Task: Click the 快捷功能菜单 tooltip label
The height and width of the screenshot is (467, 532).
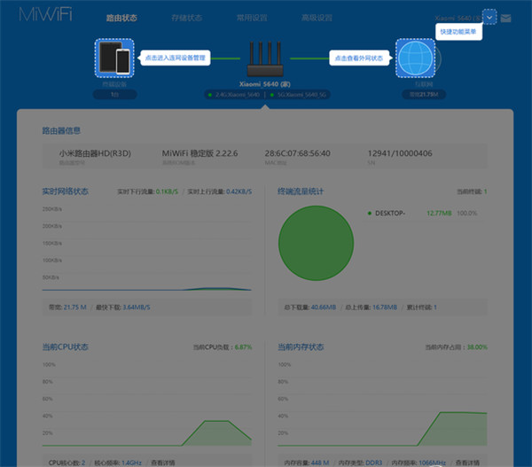Action: tap(458, 31)
